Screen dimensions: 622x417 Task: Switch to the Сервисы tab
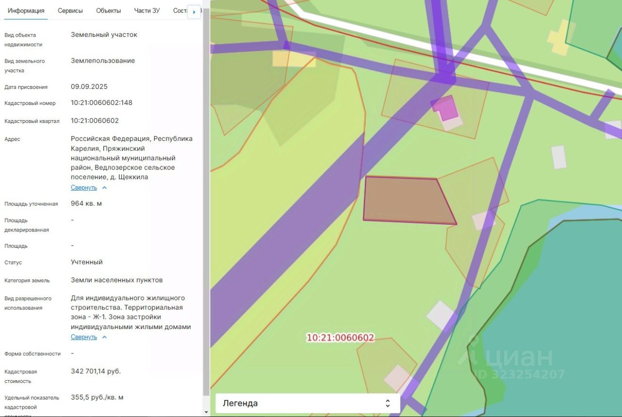point(70,11)
